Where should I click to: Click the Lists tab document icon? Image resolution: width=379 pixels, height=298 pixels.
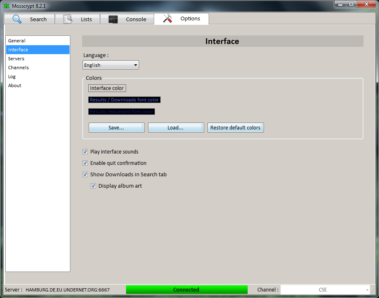point(68,19)
